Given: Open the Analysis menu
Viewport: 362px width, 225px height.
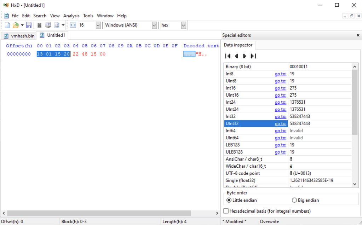Looking at the screenshot, I should (71, 16).
